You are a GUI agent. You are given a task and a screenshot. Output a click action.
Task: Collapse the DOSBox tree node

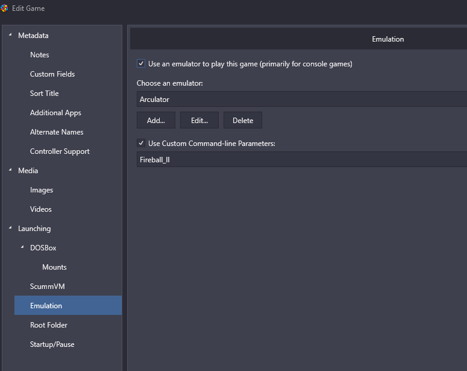click(22, 247)
